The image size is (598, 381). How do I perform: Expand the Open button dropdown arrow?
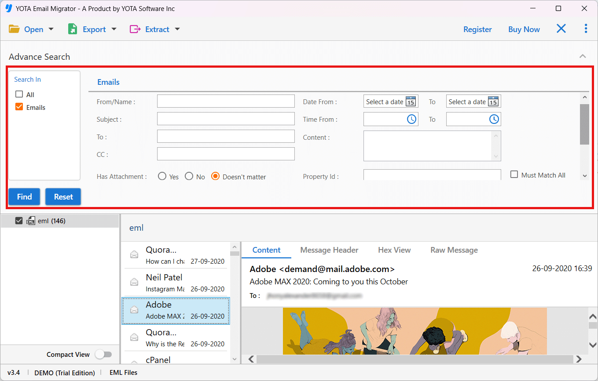point(51,29)
